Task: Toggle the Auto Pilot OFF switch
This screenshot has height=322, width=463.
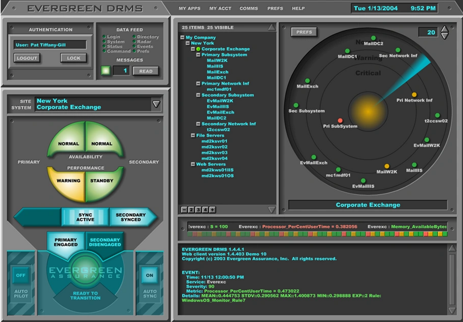Action: coord(21,275)
